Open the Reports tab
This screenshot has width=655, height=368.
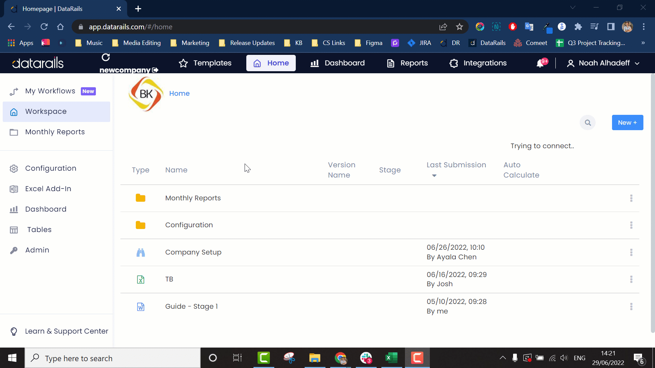click(407, 63)
